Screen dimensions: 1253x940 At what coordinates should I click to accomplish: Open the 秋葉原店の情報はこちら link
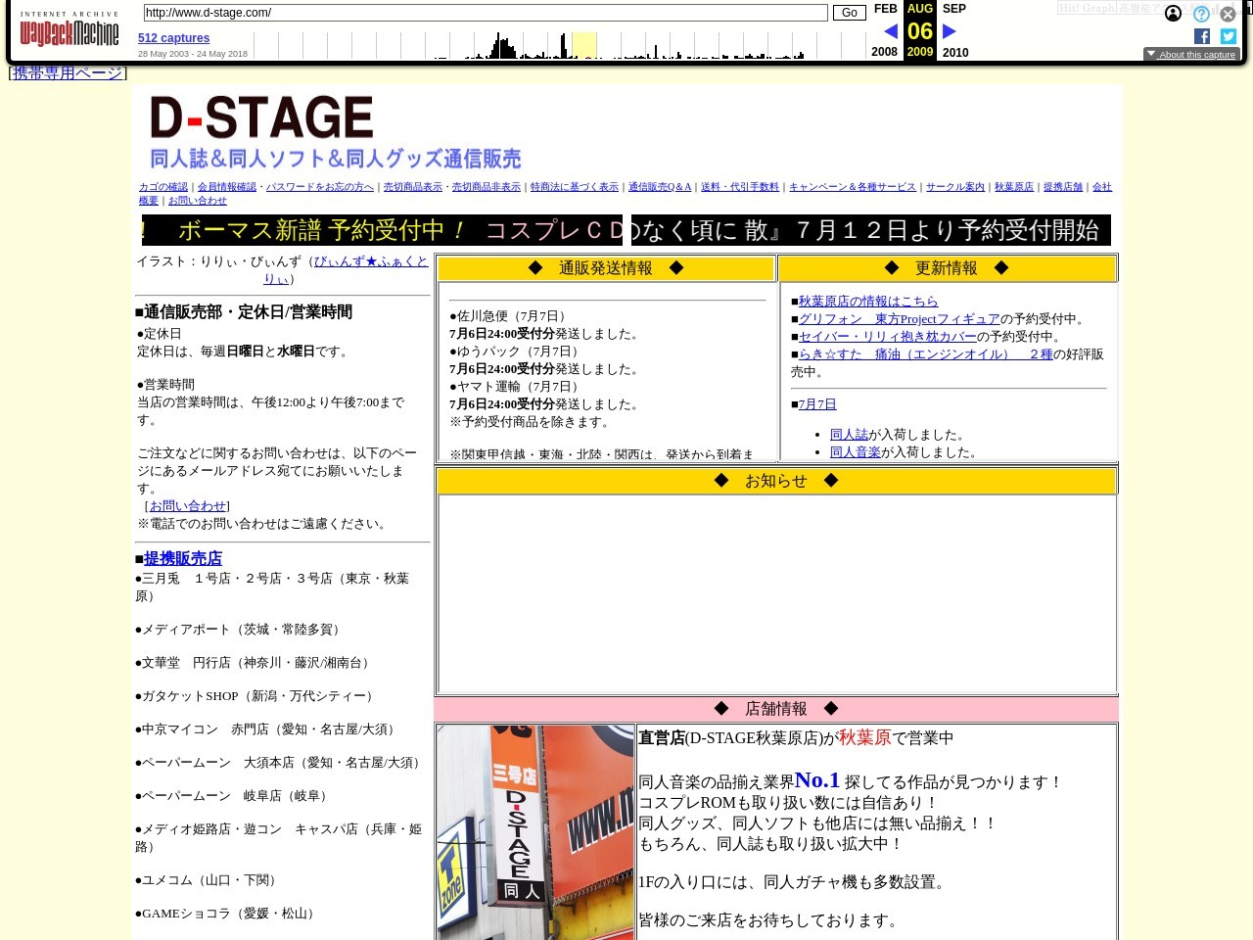click(x=868, y=301)
